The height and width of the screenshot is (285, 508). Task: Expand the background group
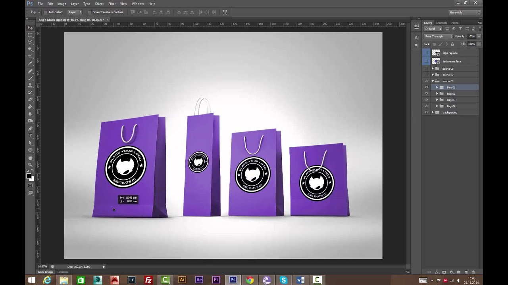433,112
